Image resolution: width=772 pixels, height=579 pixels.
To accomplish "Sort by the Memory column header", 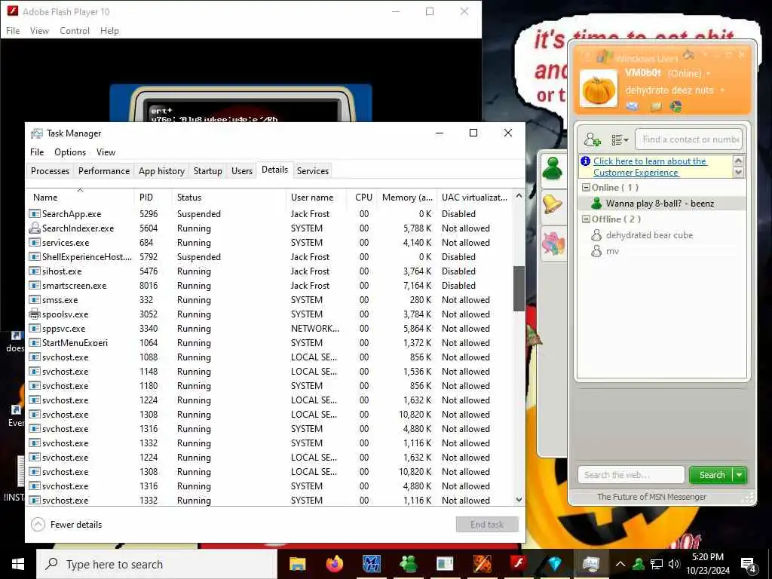I will click(406, 198).
